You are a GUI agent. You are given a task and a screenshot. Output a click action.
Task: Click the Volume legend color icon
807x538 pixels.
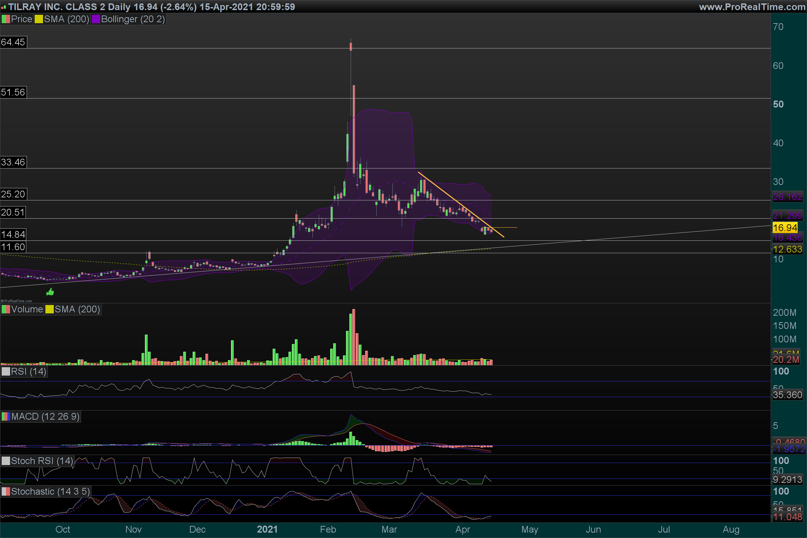[x=6, y=309]
